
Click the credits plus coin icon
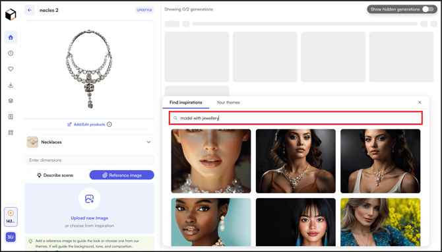pyautogui.click(x=11, y=213)
